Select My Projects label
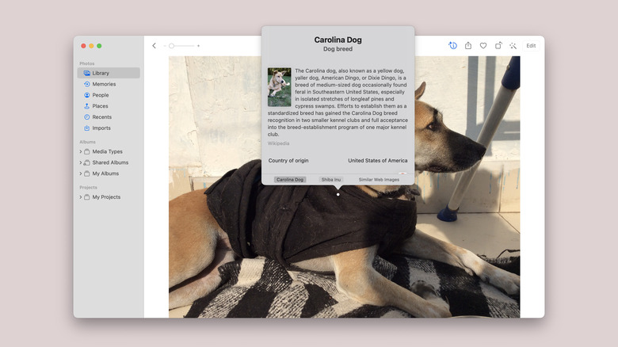Viewport: 618px width, 347px height. 106,197
